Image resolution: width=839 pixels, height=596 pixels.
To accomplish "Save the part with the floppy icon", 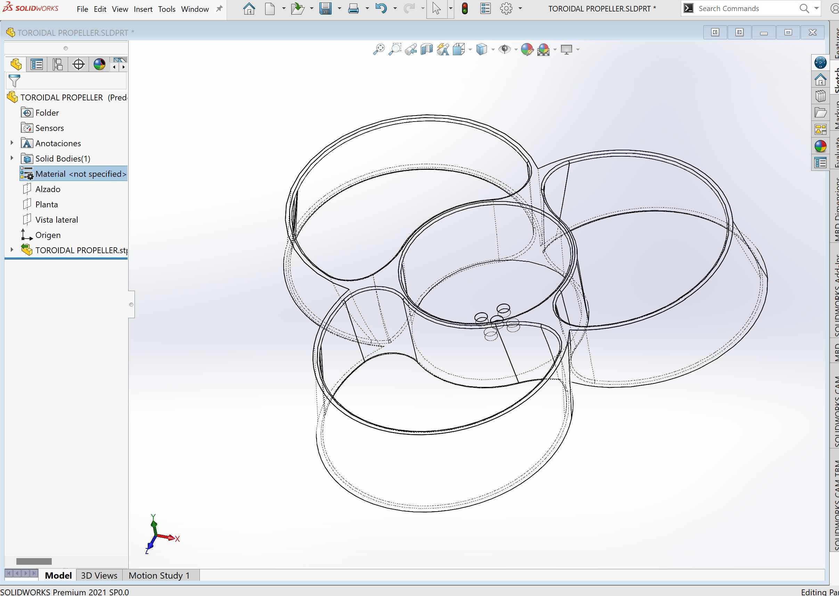I will 325,8.
